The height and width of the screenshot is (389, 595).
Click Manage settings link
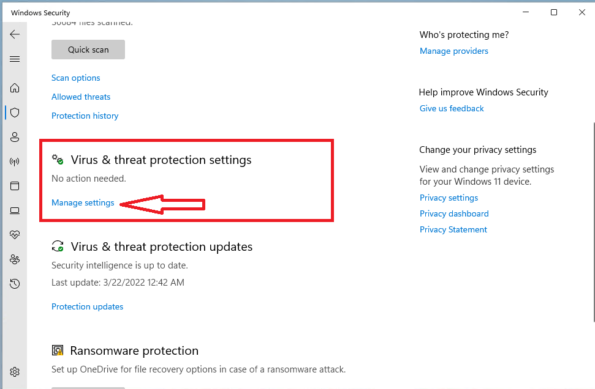pyautogui.click(x=83, y=203)
